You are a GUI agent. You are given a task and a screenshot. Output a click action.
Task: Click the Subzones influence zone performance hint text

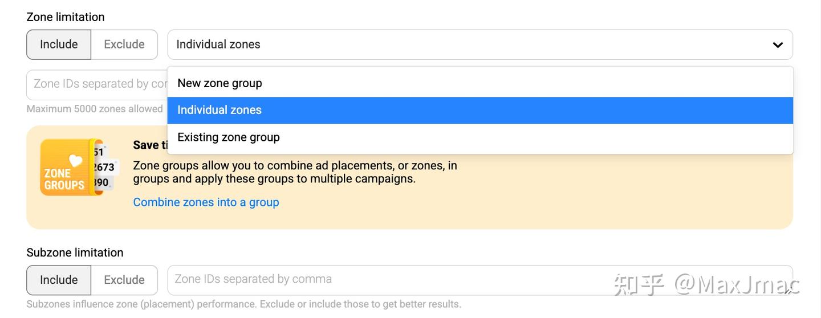243,304
